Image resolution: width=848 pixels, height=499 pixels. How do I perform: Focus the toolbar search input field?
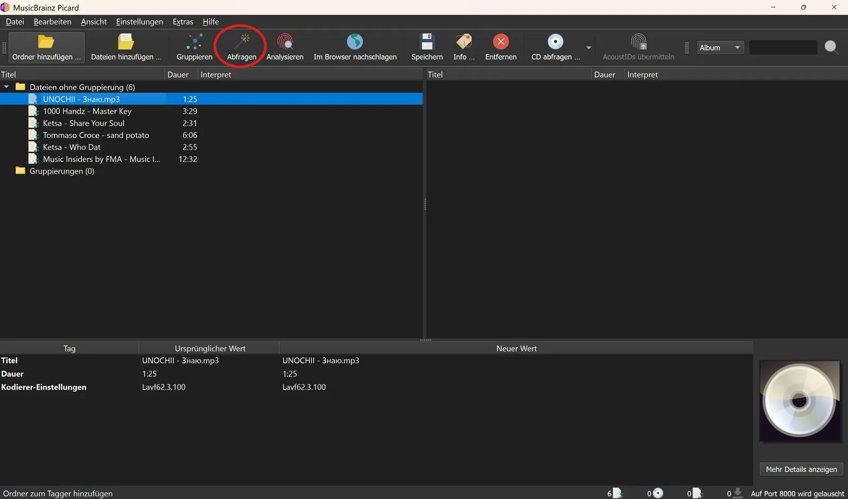783,48
